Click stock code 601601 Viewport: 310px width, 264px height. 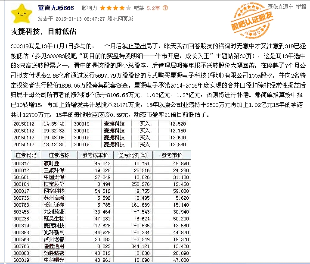(x=21, y=177)
